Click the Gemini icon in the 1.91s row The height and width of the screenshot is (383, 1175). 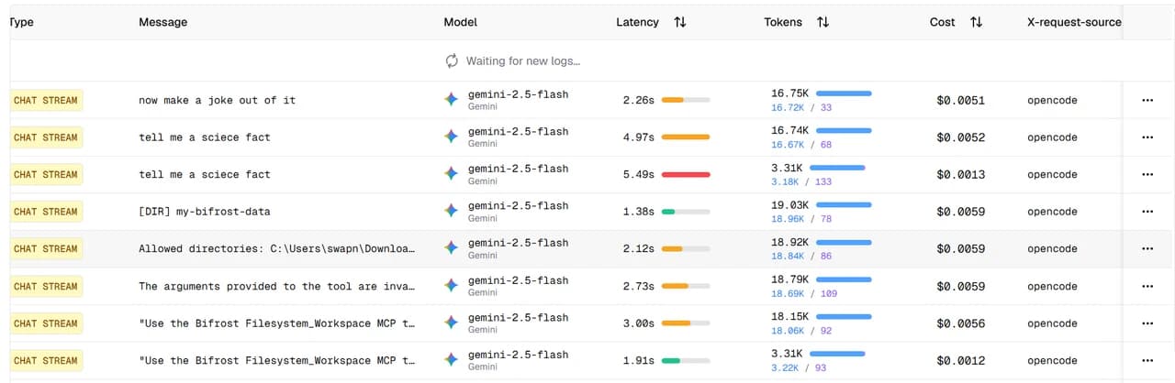[451, 360]
